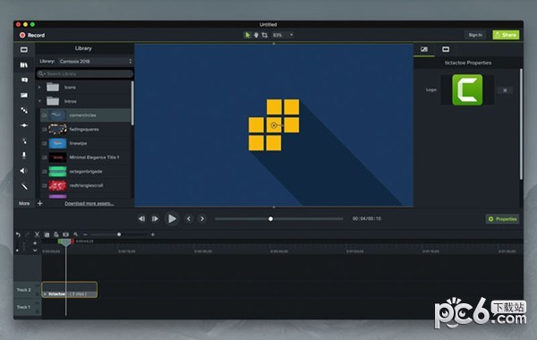Image resolution: width=537 pixels, height=340 pixels.
Task: Open the Annotations tab in sidebar
Action: coord(24,80)
